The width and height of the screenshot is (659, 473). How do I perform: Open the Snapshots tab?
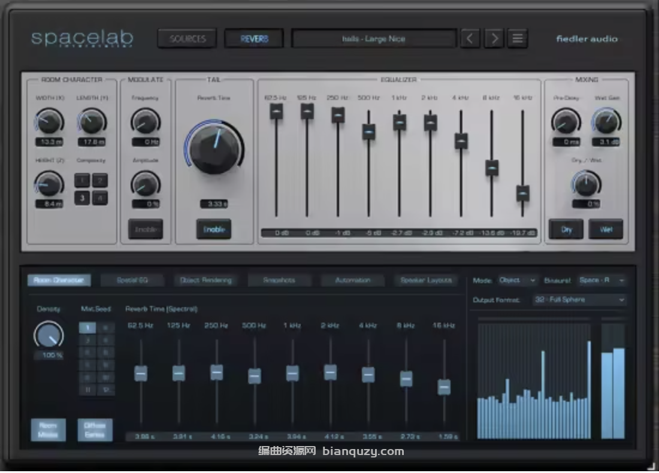click(279, 280)
